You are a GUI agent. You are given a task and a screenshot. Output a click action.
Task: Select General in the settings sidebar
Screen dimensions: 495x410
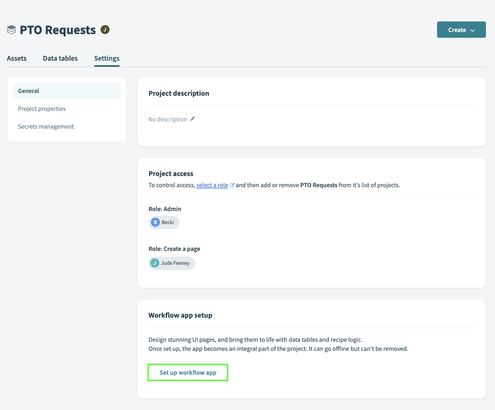[x=28, y=91]
